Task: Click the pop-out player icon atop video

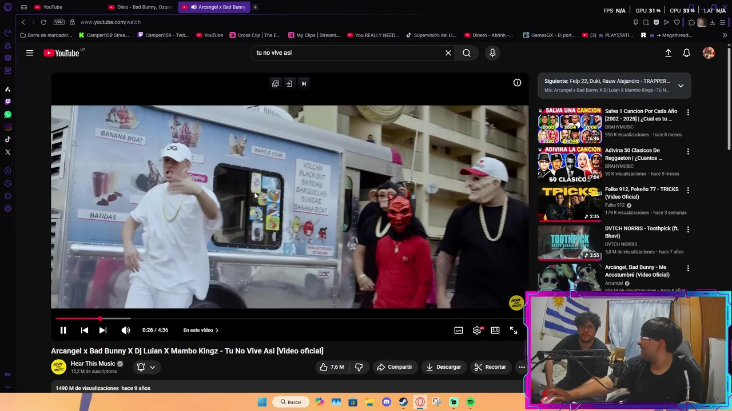Action: coord(276,83)
